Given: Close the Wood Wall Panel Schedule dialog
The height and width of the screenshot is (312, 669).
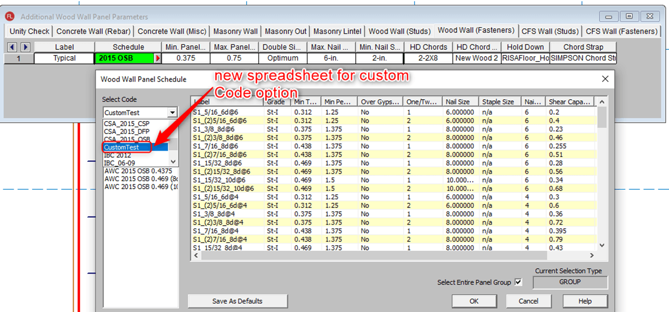Looking at the screenshot, I should (x=605, y=79).
